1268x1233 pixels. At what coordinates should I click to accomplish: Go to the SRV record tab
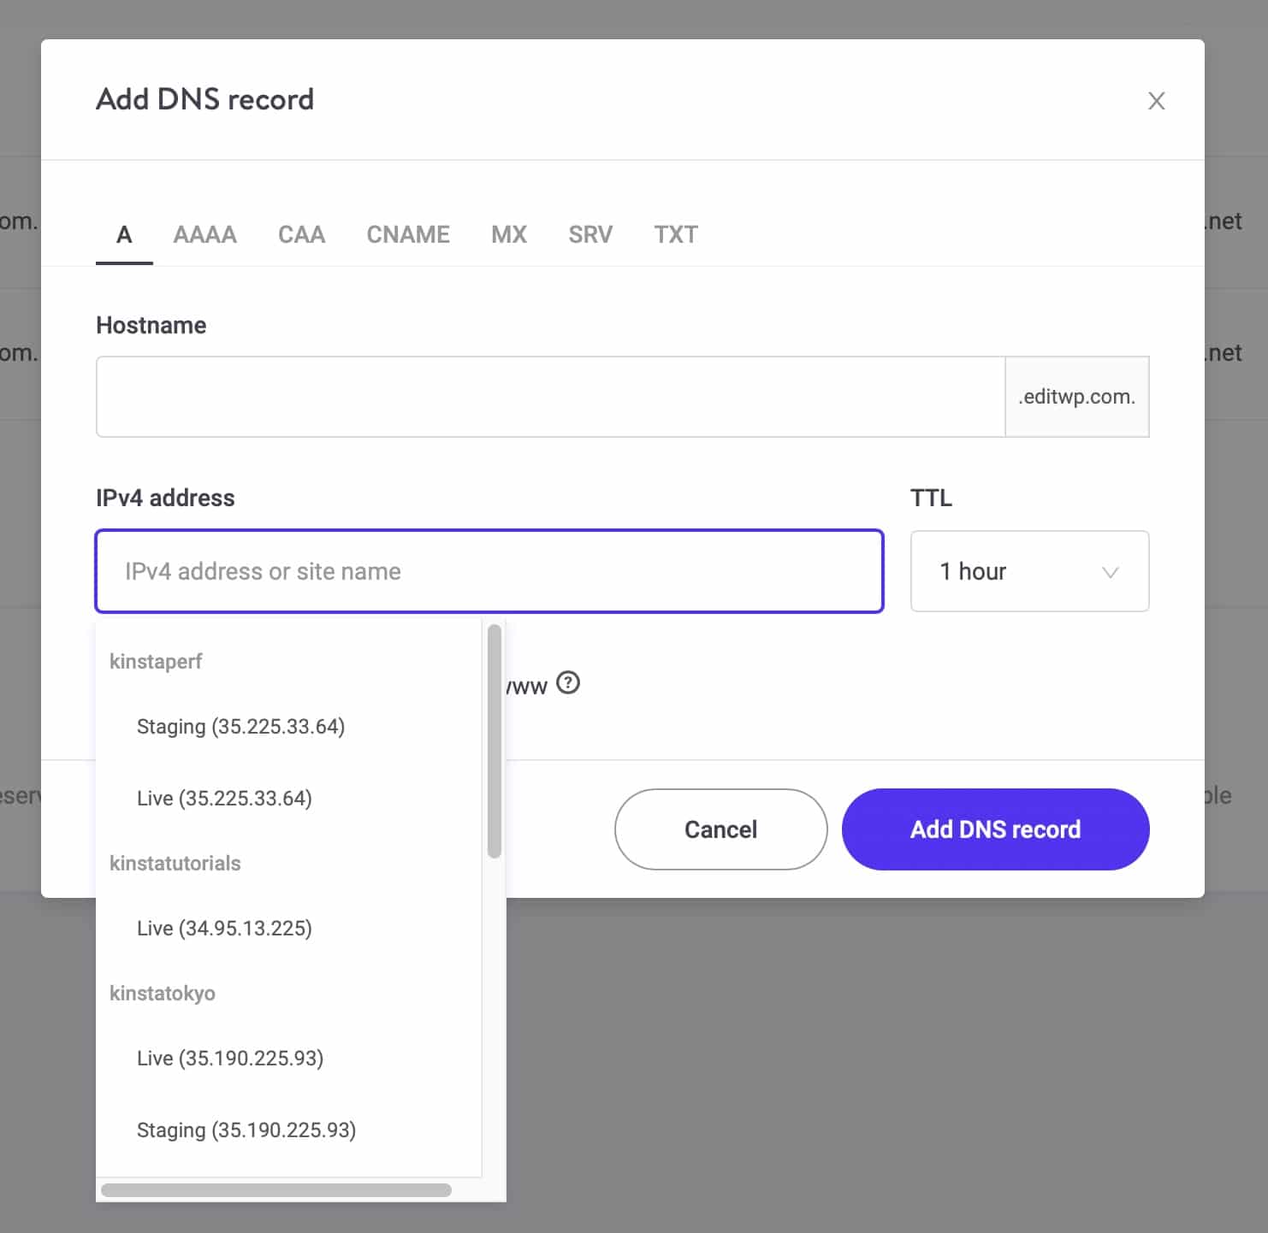click(x=590, y=234)
